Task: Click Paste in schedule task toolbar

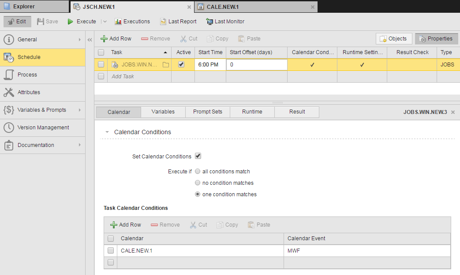Action: (x=249, y=39)
